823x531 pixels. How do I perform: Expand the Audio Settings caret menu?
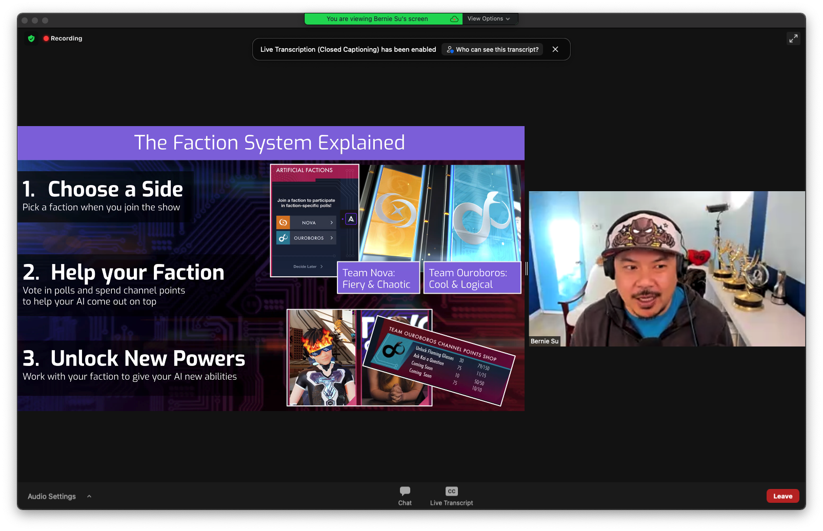tap(89, 496)
